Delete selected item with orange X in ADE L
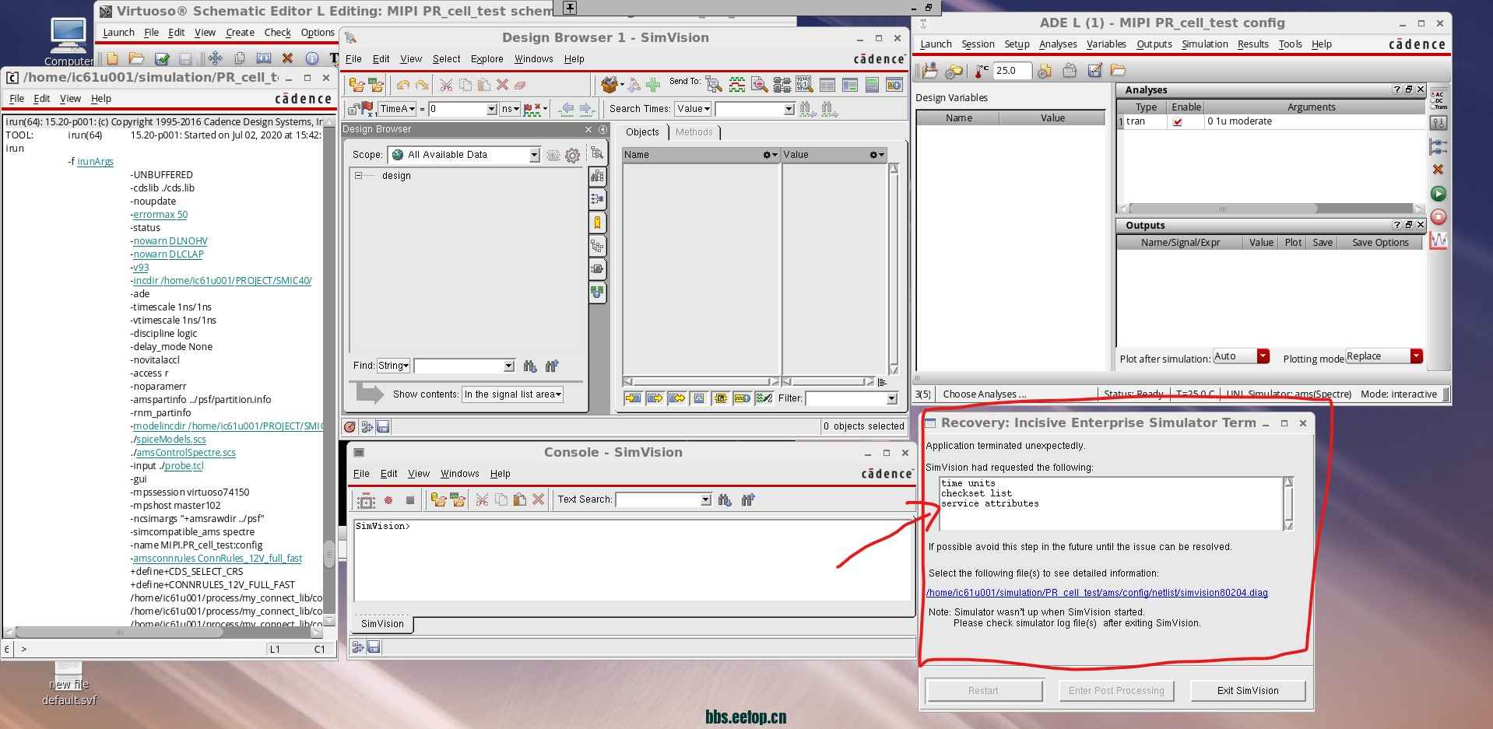 click(1439, 170)
